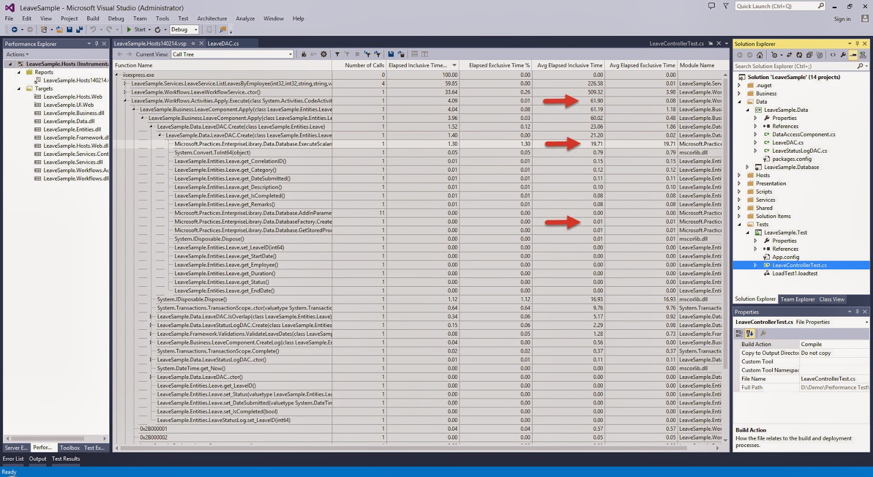
Task: Collapse the Targets node in Performance Explorer
Action: coord(19,89)
